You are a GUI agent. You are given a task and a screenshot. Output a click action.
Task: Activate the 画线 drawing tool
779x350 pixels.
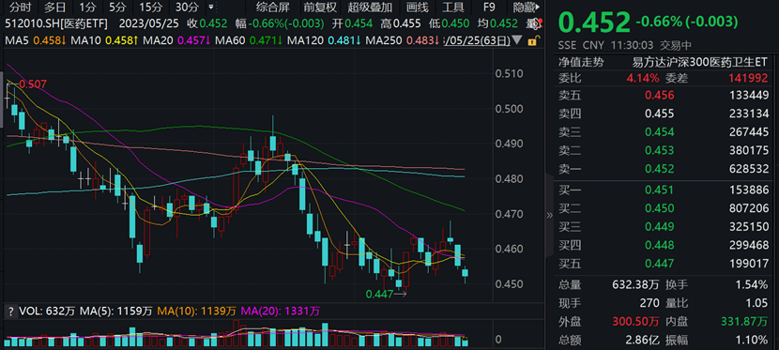tap(417, 7)
